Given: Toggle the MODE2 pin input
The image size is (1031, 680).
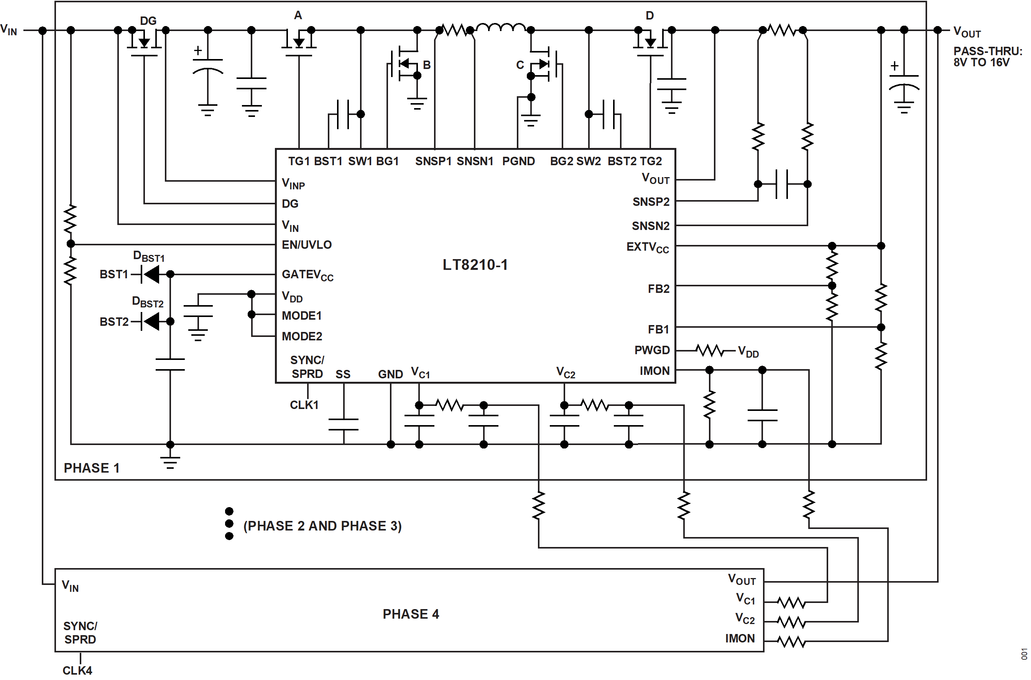Looking at the screenshot, I should point(302,336).
